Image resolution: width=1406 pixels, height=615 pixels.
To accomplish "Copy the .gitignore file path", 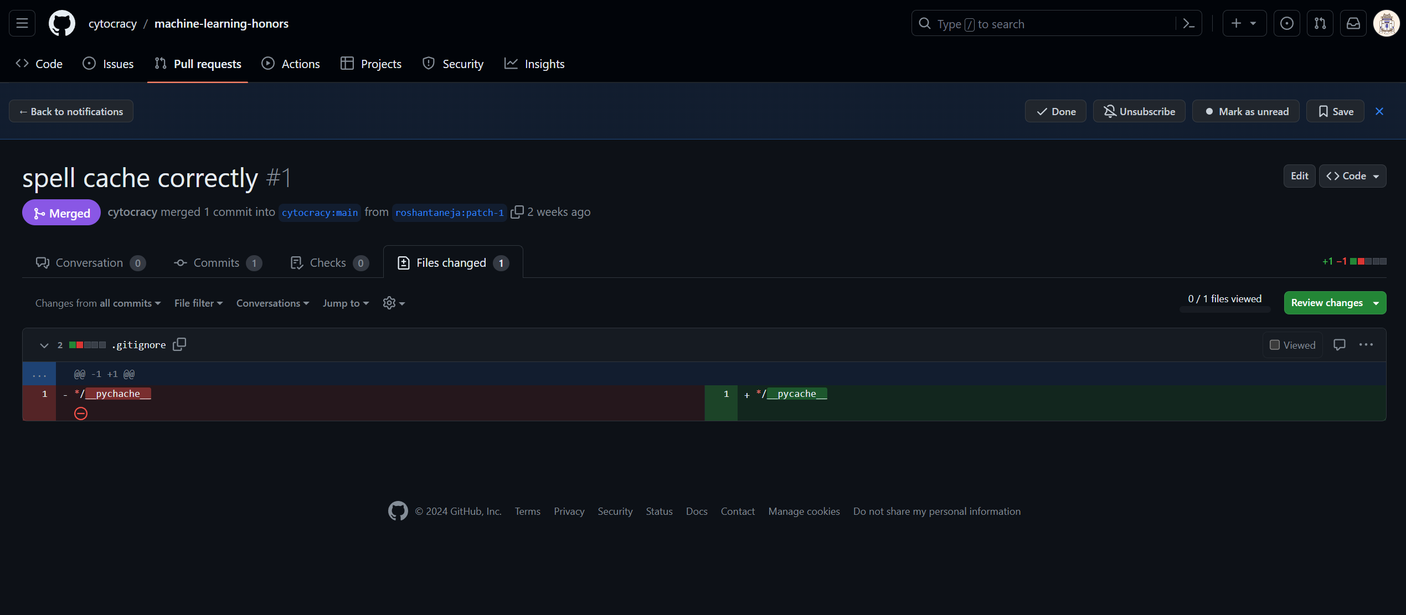I will [179, 344].
